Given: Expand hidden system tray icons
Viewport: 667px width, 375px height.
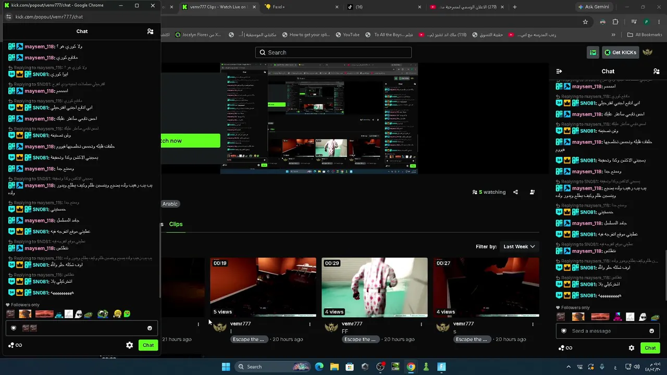Looking at the screenshot, I should (x=569, y=367).
